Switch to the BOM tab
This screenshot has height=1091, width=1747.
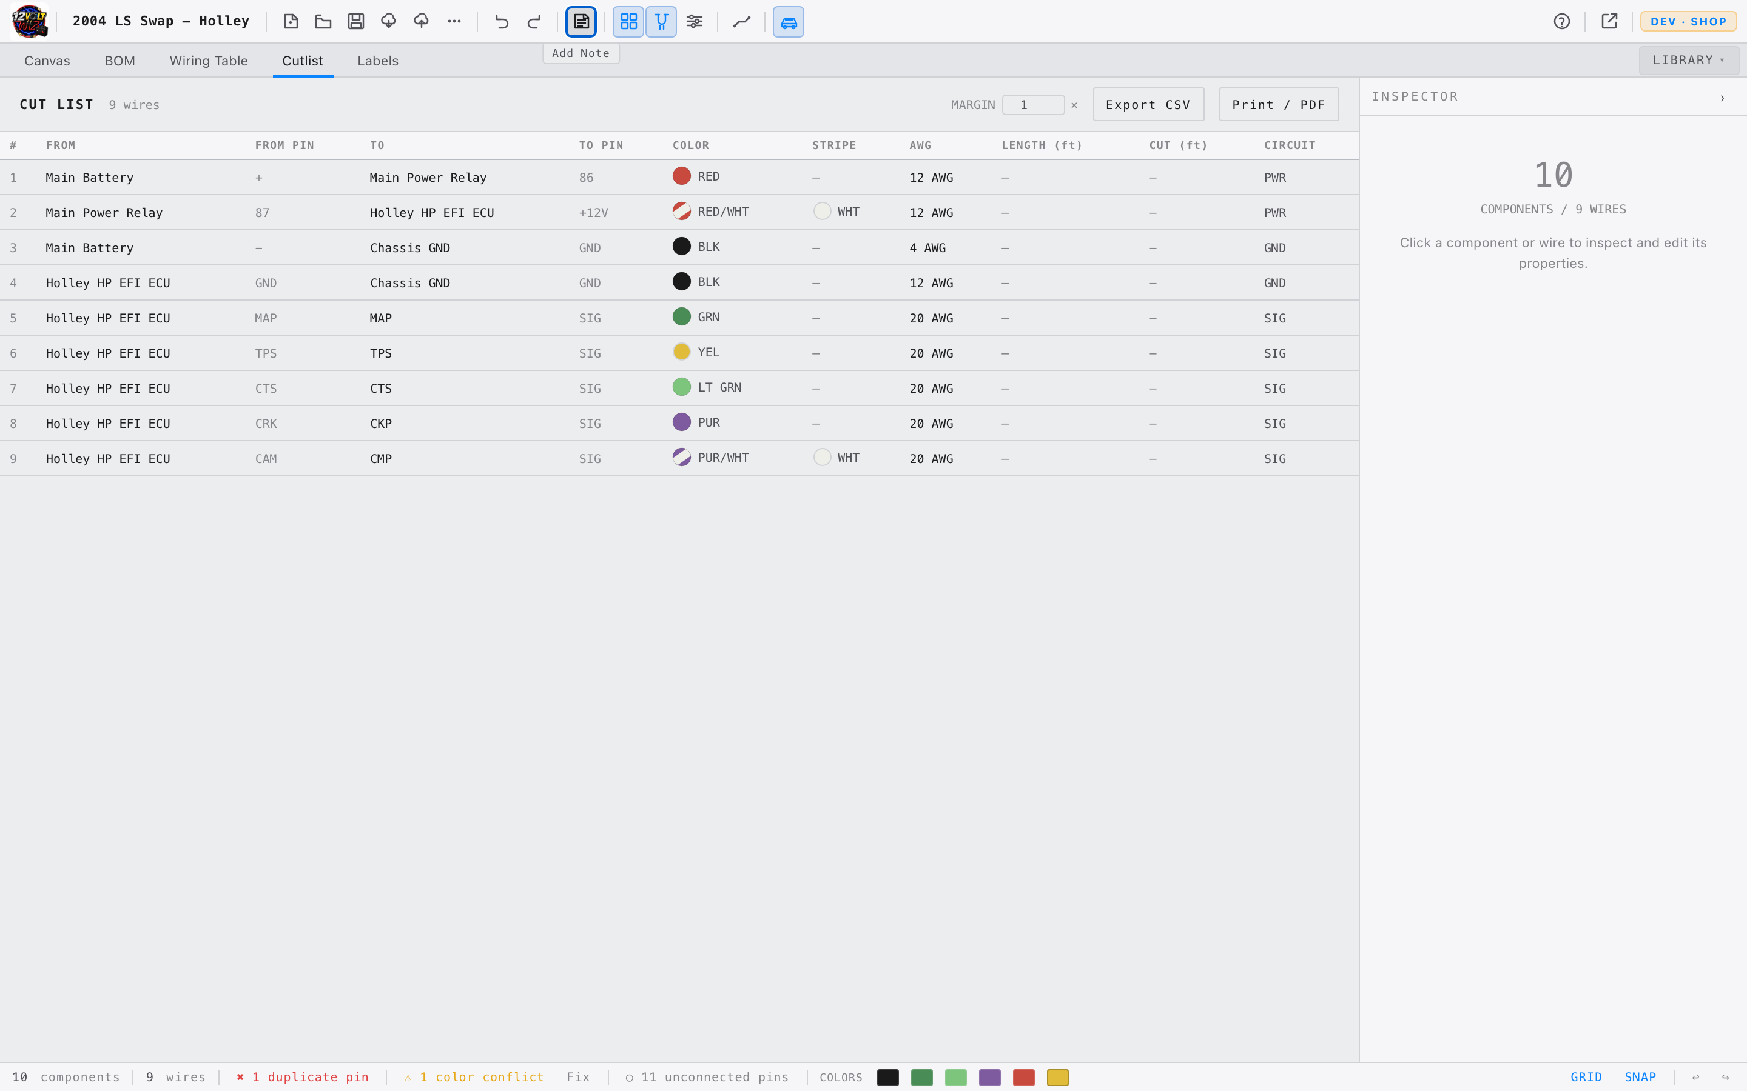click(x=120, y=61)
